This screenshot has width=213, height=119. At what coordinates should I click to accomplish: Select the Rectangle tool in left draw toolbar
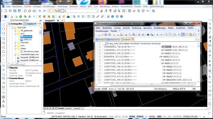[4, 33]
